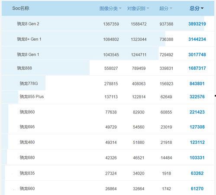216x195 pixels.
Task: Click image classification value 137113
Action: 111,97
